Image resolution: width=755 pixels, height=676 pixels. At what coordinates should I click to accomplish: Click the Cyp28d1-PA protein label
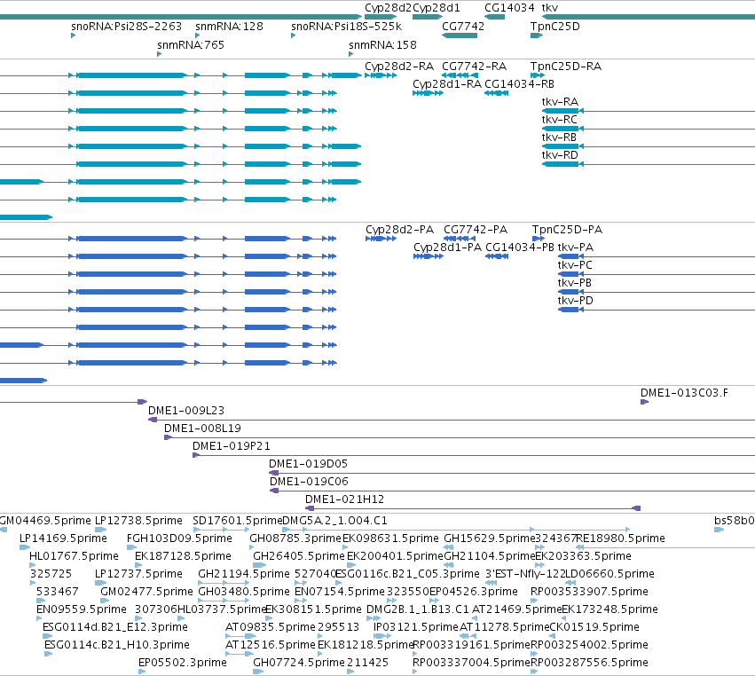[x=447, y=248]
